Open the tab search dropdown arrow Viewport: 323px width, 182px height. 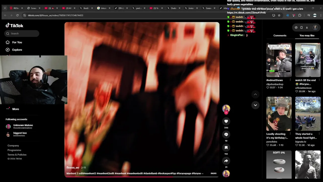[5, 8]
